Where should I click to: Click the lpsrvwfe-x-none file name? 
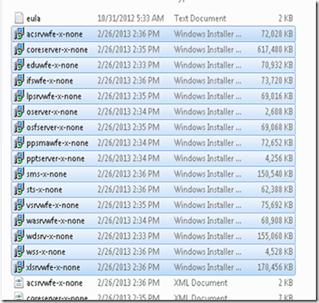[54, 97]
